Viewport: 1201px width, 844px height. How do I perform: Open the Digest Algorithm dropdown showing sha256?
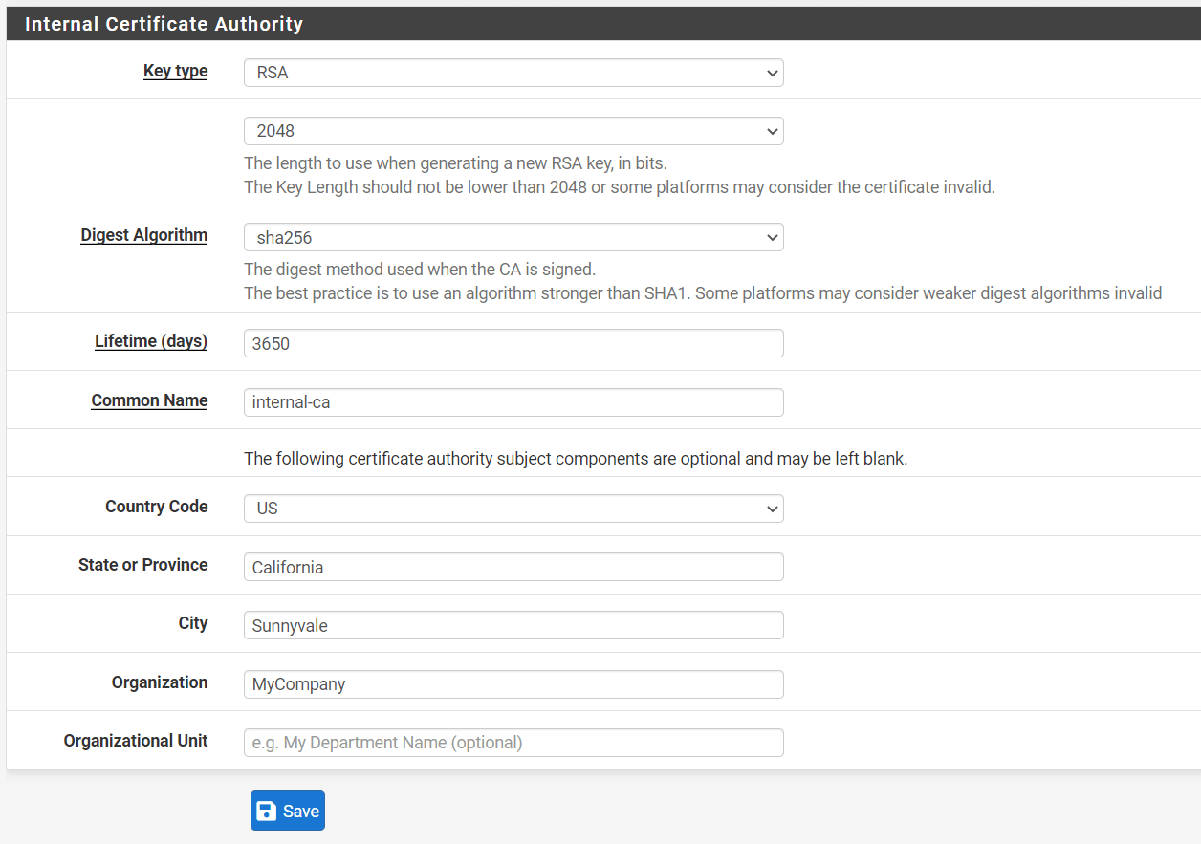(513, 237)
